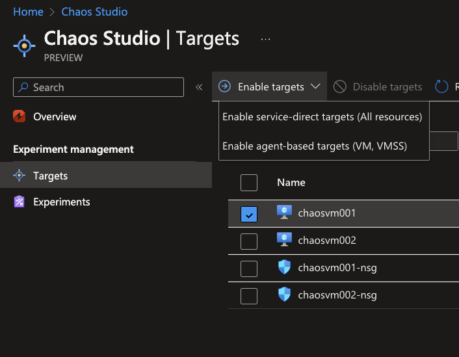The image size is (459, 357).
Task: Select the chaosvm002-nsg row name
Action: [337, 295]
